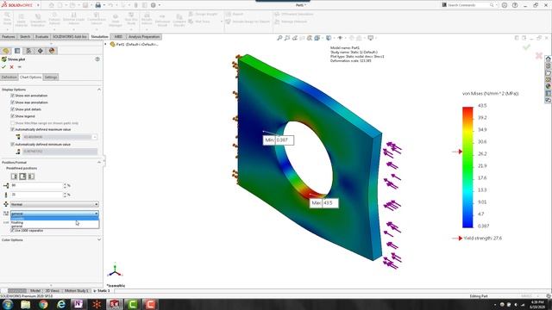Screen dimensions: 552x310
Task: Open Stress plot help question mark
Action: click(x=97, y=59)
